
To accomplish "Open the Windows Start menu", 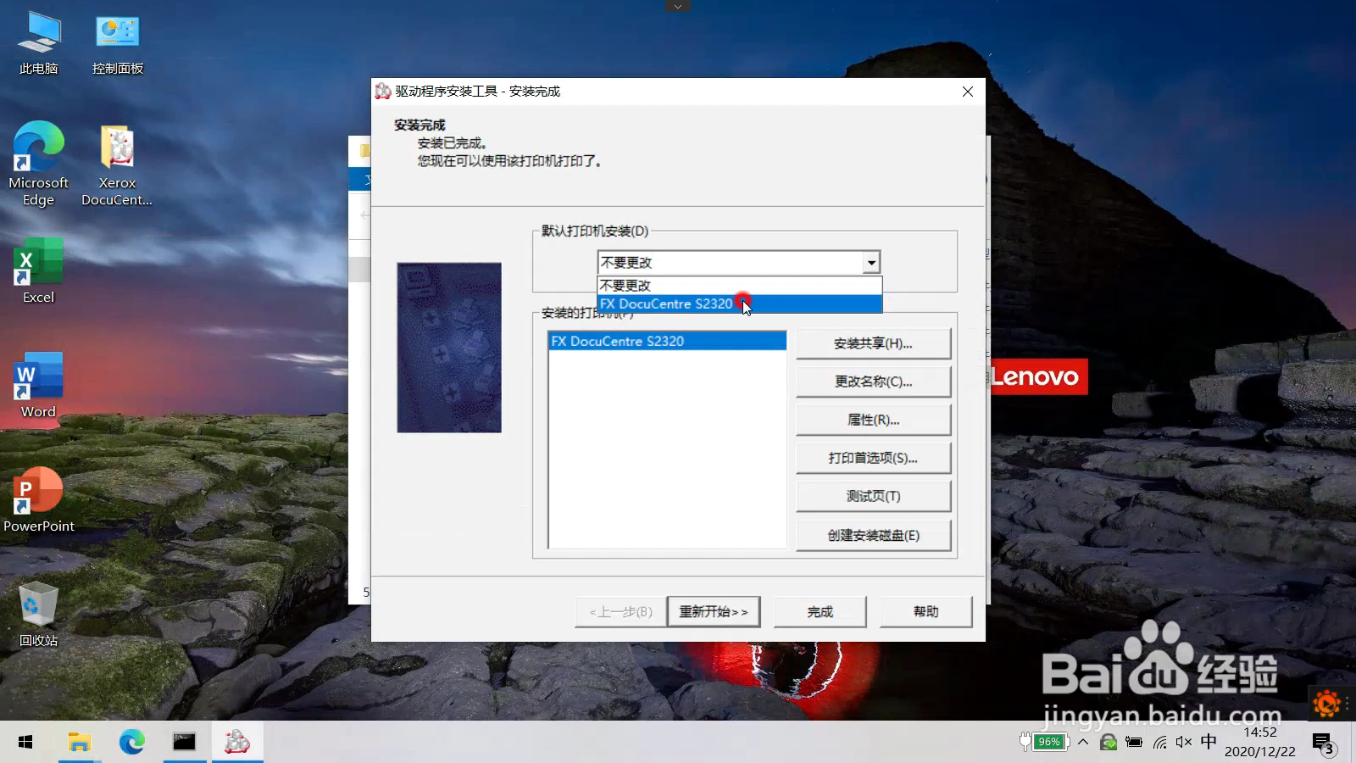I will tap(25, 743).
